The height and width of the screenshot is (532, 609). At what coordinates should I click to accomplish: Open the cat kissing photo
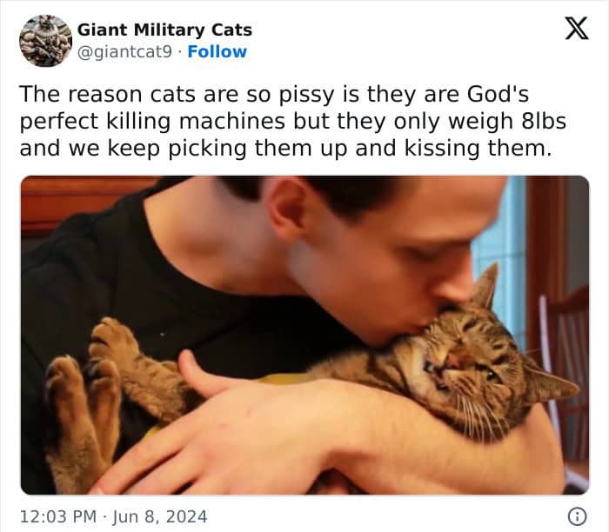point(304,335)
